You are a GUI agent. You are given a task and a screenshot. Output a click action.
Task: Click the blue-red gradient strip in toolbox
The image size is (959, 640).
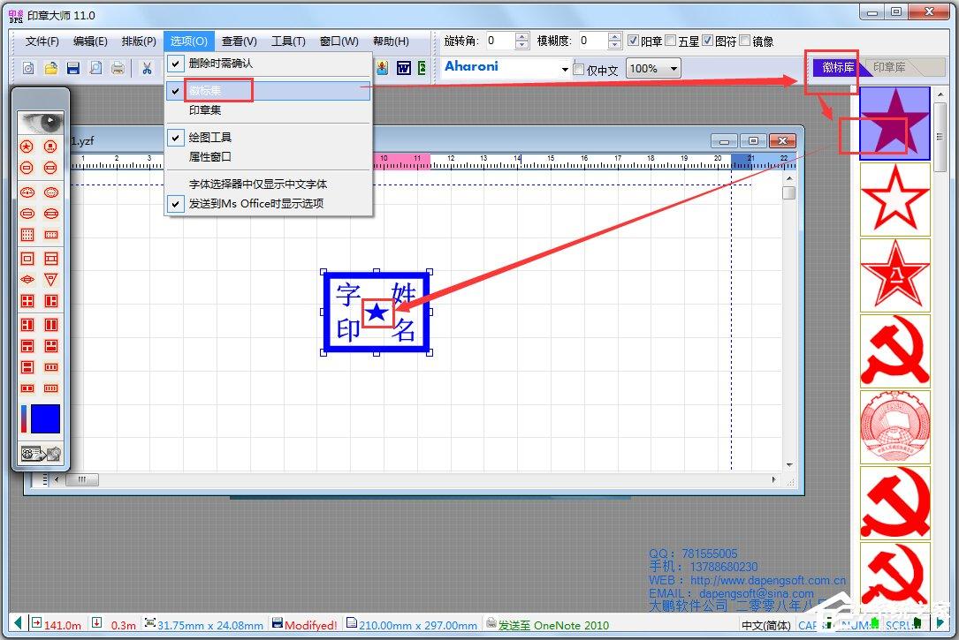(24, 418)
